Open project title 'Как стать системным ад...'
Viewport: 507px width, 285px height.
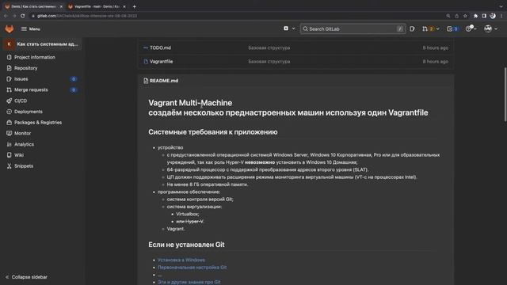coord(48,44)
